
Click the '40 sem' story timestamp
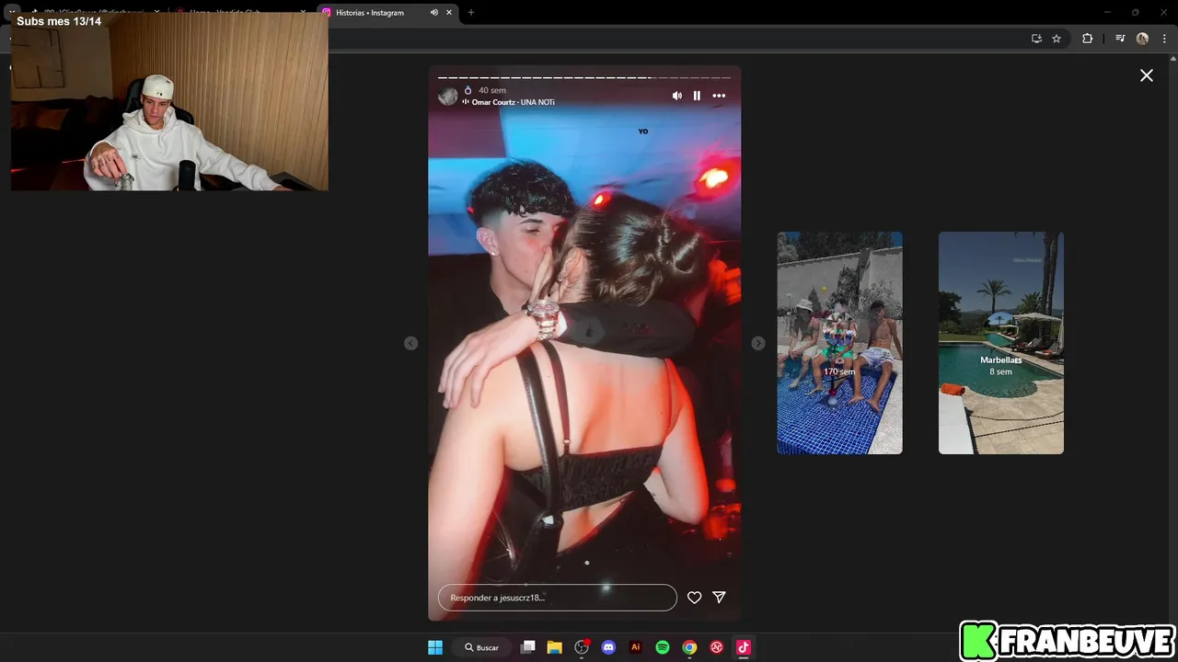(492, 90)
